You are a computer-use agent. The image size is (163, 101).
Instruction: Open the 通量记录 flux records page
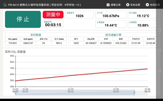pyautogui.click(x=113, y=5)
